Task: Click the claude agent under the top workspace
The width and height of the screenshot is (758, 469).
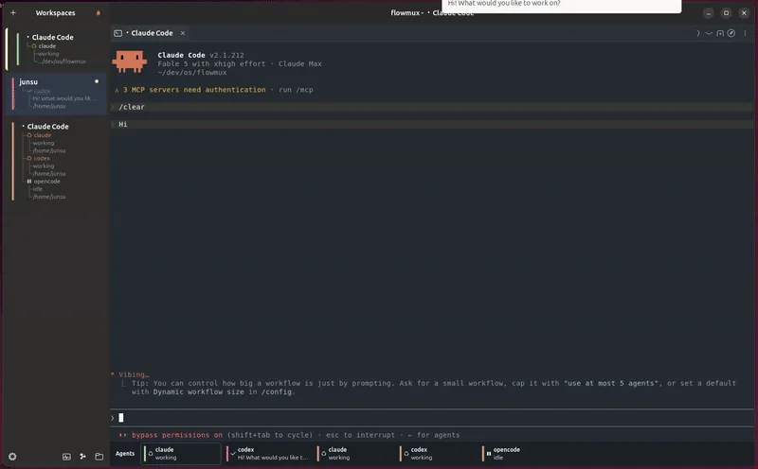Action: [x=46, y=46]
